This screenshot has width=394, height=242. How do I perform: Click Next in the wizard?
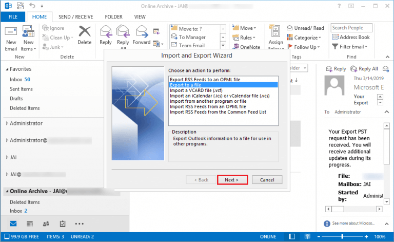[232, 180]
